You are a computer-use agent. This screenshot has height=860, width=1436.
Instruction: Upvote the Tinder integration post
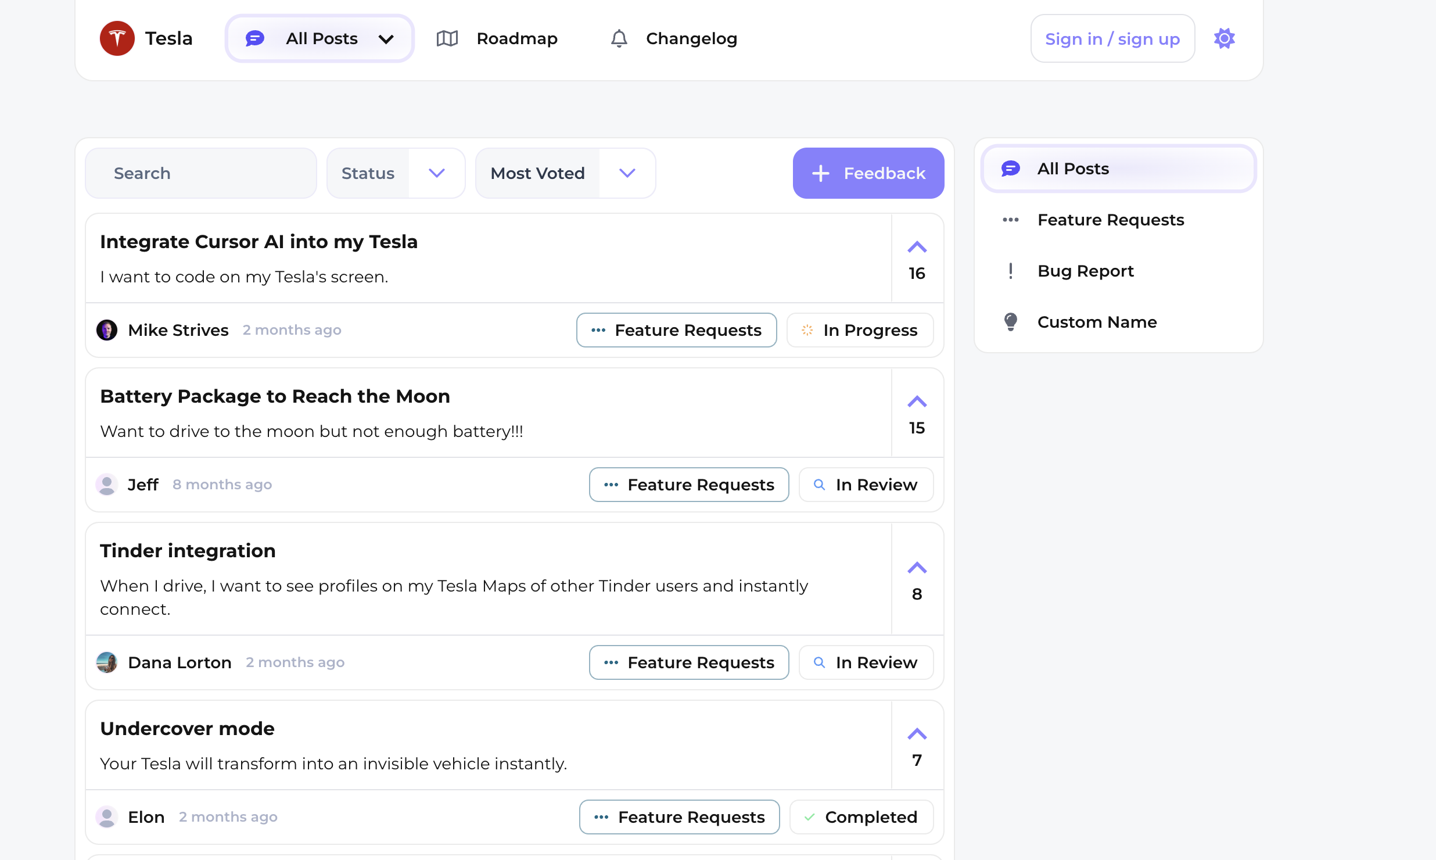pyautogui.click(x=917, y=568)
